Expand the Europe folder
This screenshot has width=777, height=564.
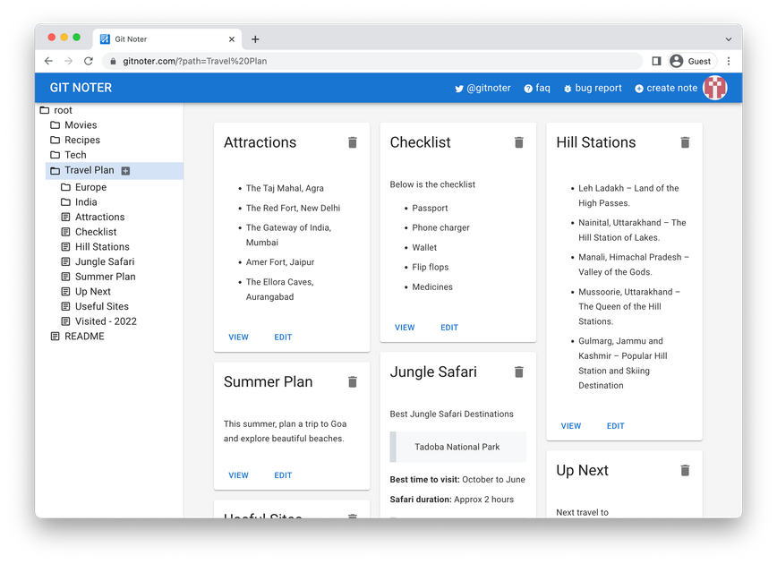click(64, 187)
